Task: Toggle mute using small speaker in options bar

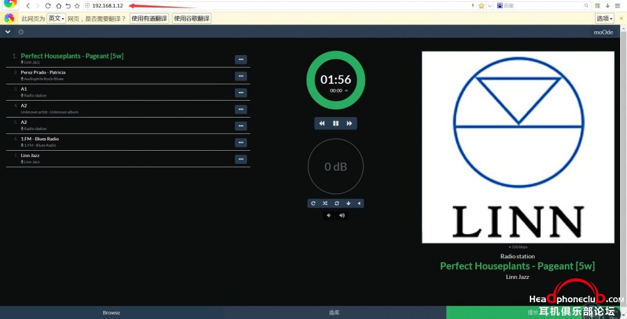Action: [359, 203]
